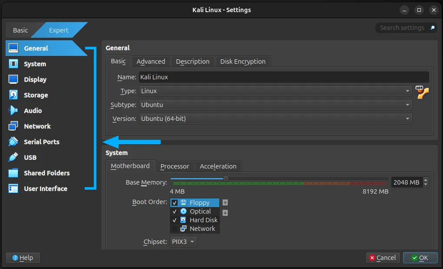Viewport: 443px width, 269px height.
Task: Confirm settings with the OK button
Action: (420, 258)
